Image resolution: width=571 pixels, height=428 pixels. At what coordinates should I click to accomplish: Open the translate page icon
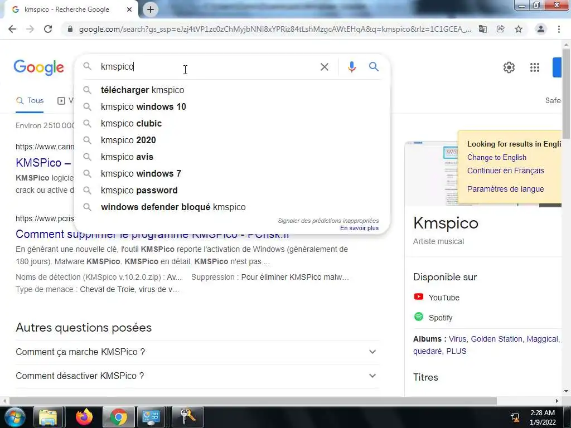coord(483,29)
